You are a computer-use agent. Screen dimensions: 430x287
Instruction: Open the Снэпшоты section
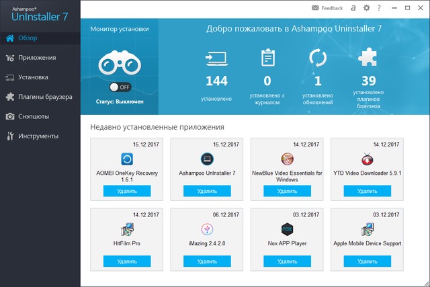(x=34, y=116)
